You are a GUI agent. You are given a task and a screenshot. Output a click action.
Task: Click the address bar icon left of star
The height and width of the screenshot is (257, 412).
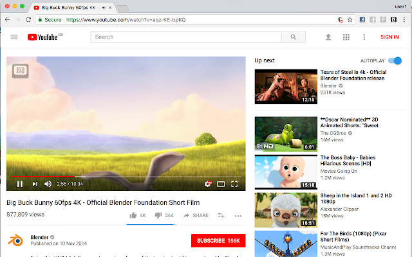click(x=341, y=20)
